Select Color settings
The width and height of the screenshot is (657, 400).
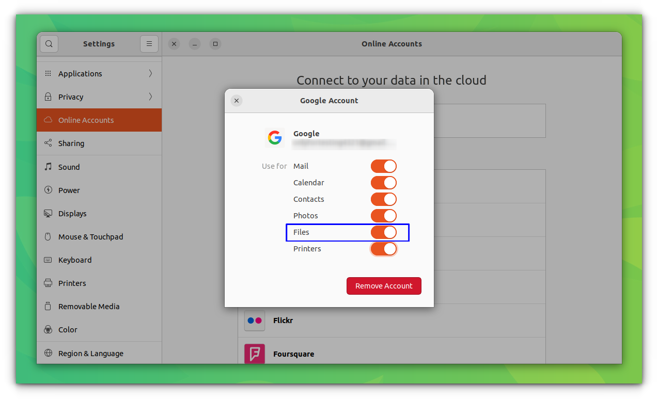point(99,330)
